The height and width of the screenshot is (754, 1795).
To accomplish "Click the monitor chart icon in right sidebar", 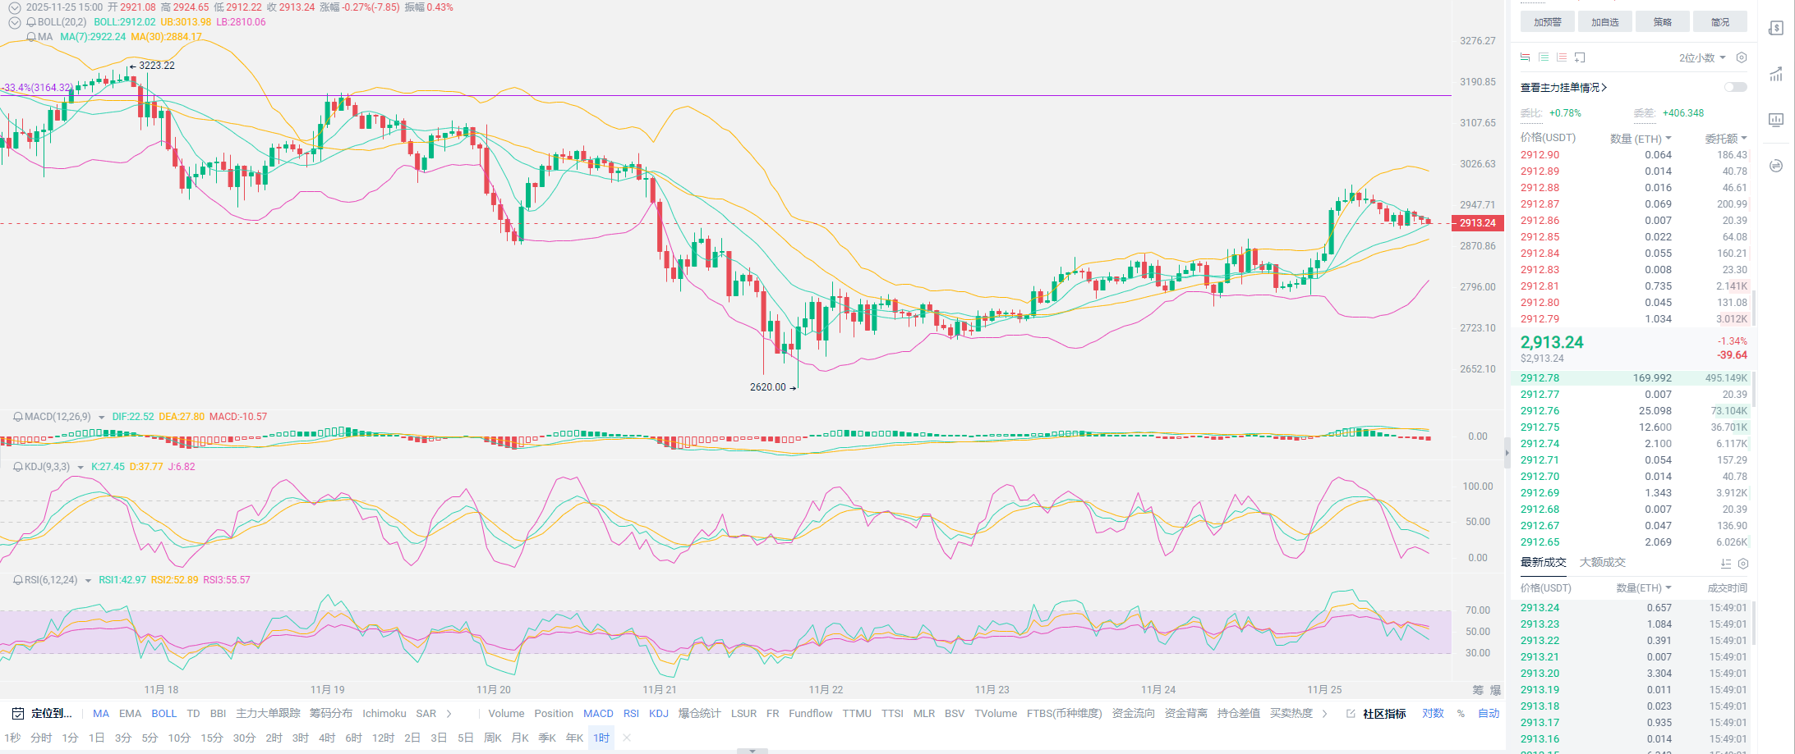I will (x=1775, y=121).
